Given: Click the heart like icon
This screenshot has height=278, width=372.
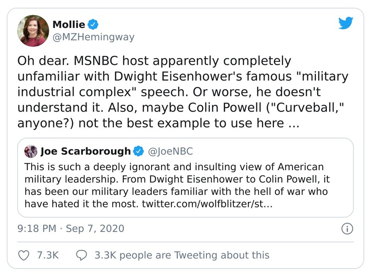Looking at the screenshot, I should click(23, 255).
